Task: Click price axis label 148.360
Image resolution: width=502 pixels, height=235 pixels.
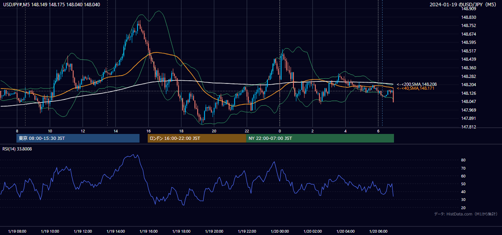Action: point(469,68)
